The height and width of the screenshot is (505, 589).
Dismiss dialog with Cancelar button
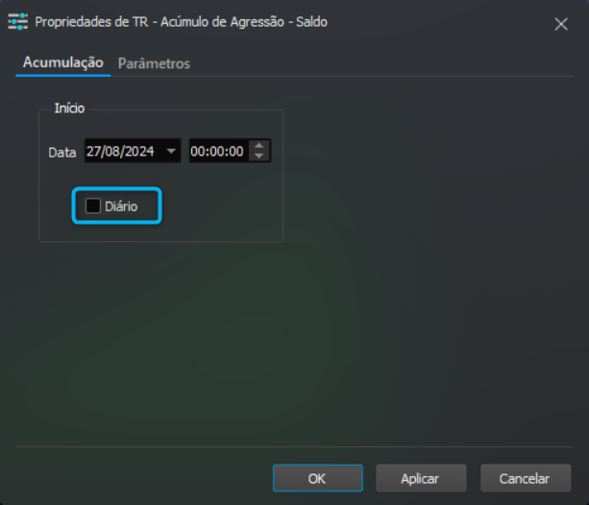[x=526, y=478]
